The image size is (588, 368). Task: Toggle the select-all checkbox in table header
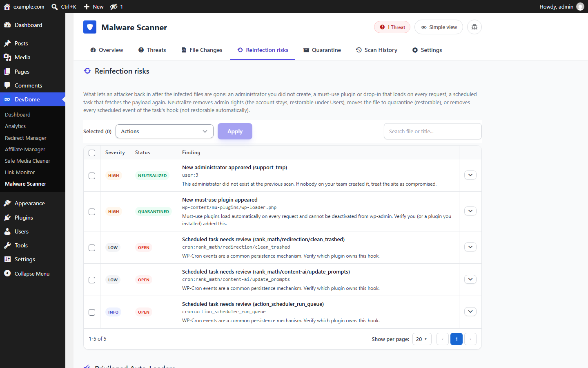tap(92, 153)
